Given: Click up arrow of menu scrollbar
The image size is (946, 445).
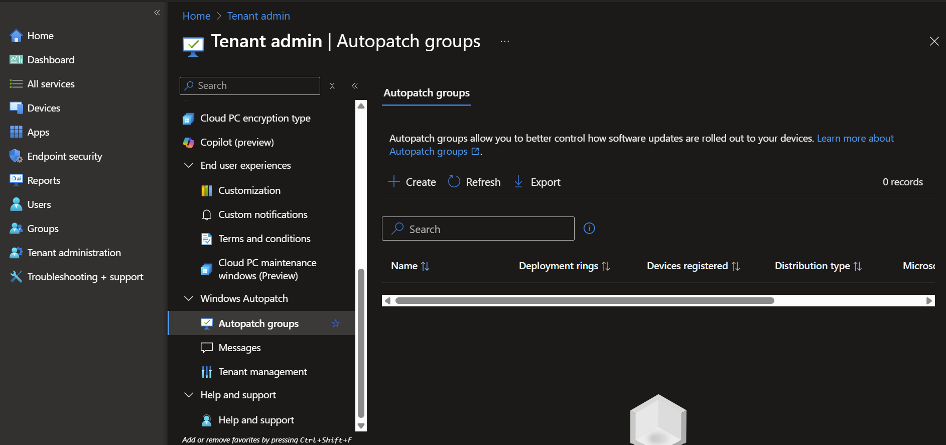Looking at the screenshot, I should pos(361,105).
